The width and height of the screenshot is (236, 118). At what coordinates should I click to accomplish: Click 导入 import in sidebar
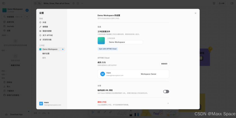tap(15, 86)
